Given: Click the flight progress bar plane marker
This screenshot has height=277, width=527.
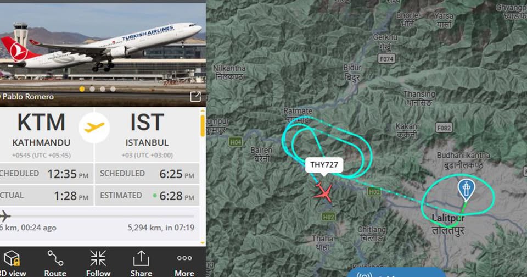Looking at the screenshot, I should pos(5,216).
